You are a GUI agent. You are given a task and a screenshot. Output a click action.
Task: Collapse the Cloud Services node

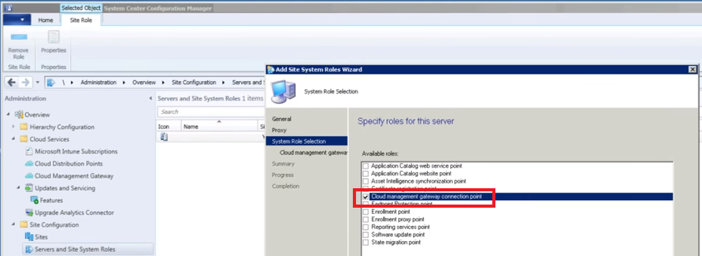pos(14,139)
